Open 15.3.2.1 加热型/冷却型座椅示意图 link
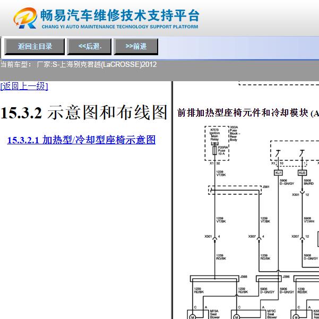The height and width of the screenshot is (319, 319). click(x=81, y=140)
